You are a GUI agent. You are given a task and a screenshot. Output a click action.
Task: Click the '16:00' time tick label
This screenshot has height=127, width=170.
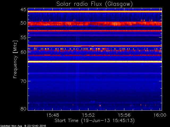[160, 115]
